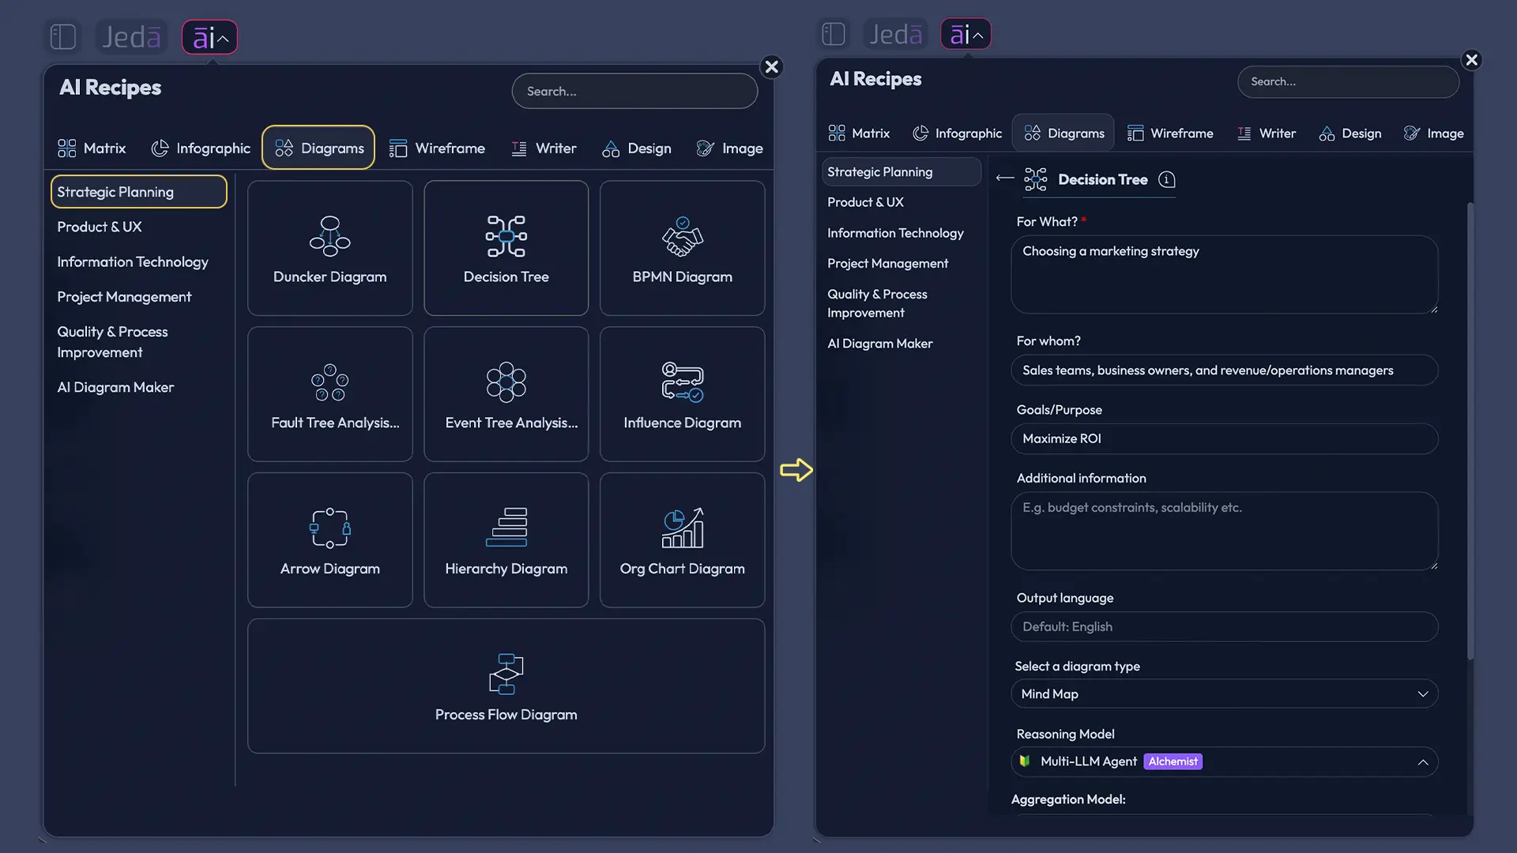Select AI Diagram Maker in right panel
This screenshot has height=853, width=1517.
tap(879, 344)
